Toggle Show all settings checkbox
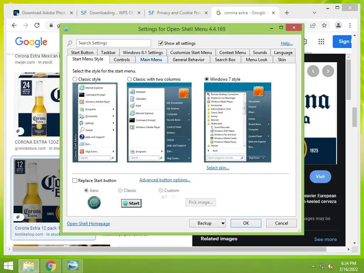 click(x=161, y=43)
